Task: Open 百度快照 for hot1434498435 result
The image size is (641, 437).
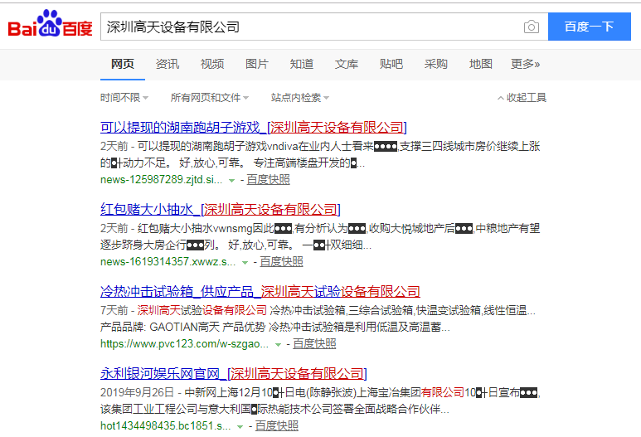Action: coord(277,426)
